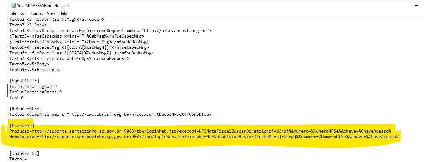Click the IncluiEncodingCab=0 line
The image size is (424, 162).
(33, 86)
